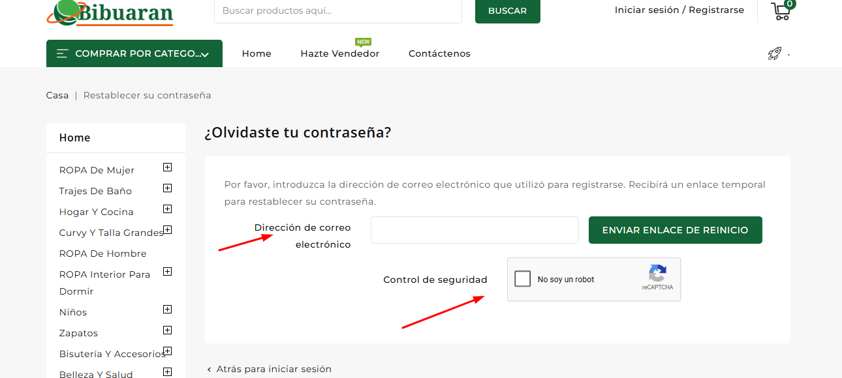842x378 pixels.
Task: Open Belleza Y Salud category link
Action: pyautogui.click(x=96, y=374)
